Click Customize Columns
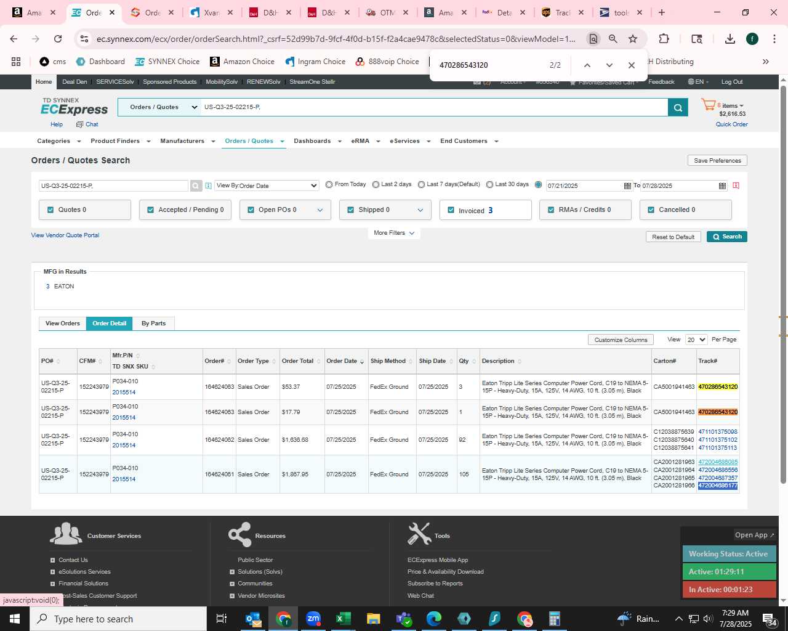Screen dimensions: 788x631 pyautogui.click(x=621, y=340)
